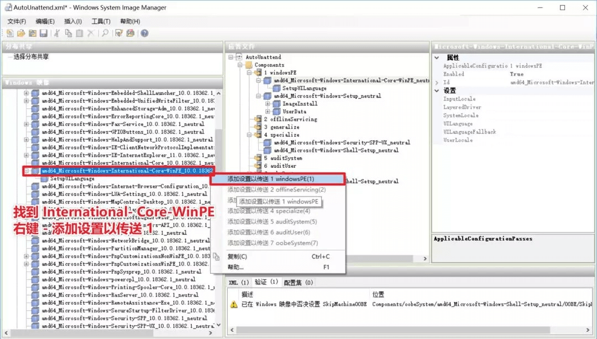597x339 pixels.
Task: Click the Close Answer File toolbar icon
Action: click(x=32, y=34)
